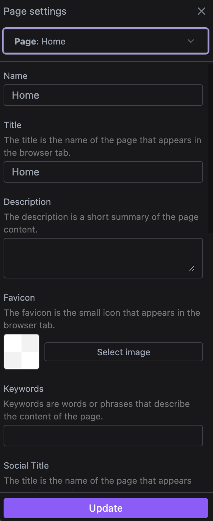Click the favicon preview image
Image resolution: width=213 pixels, height=521 pixels.
pyautogui.click(x=21, y=351)
